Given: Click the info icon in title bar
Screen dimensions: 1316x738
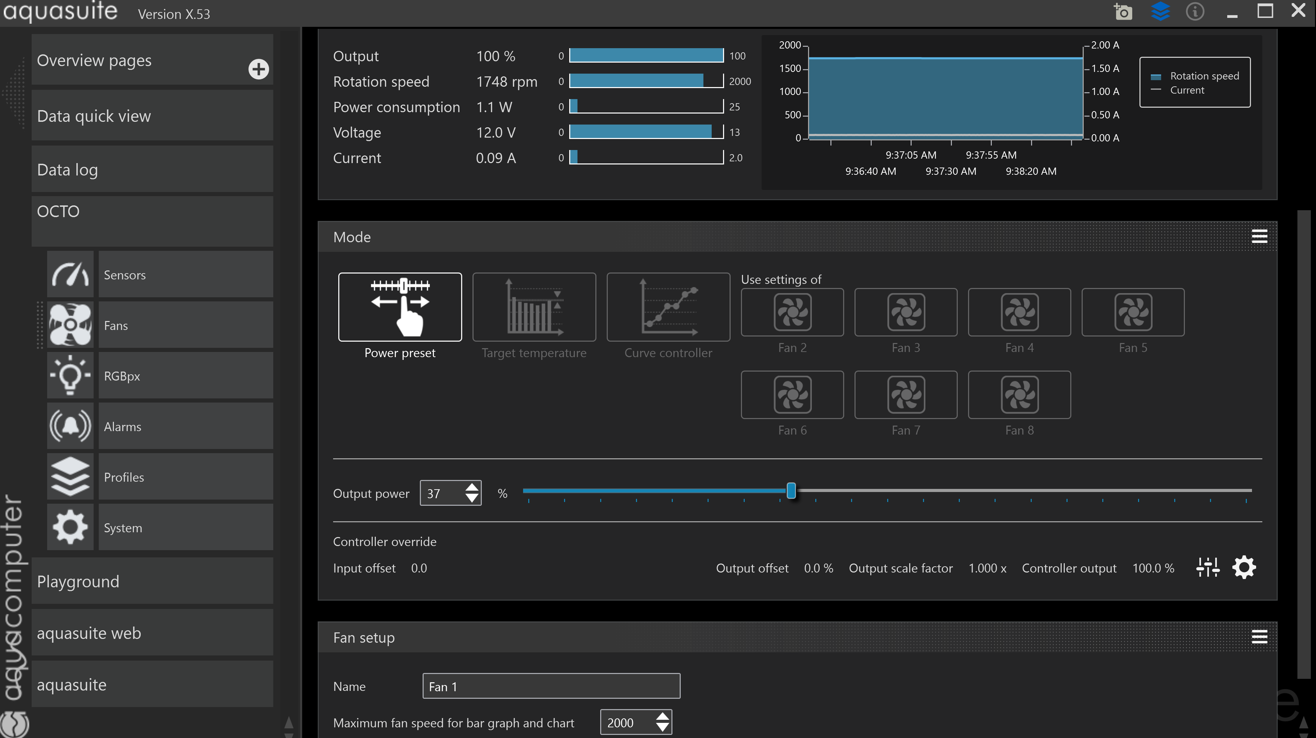Looking at the screenshot, I should tap(1195, 11).
